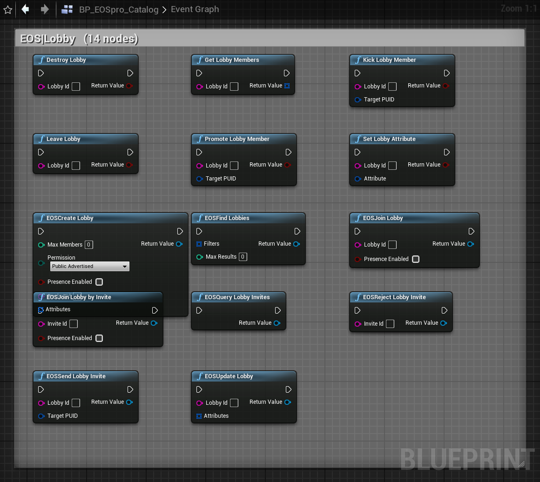Screen dimensions: 540x482
Task: Toggle EOSJoin Lobby Presence Enabled checkbox
Action: [x=416, y=259]
